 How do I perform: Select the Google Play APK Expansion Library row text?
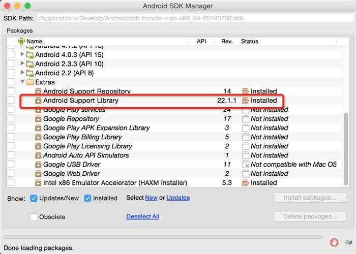pos(97,128)
